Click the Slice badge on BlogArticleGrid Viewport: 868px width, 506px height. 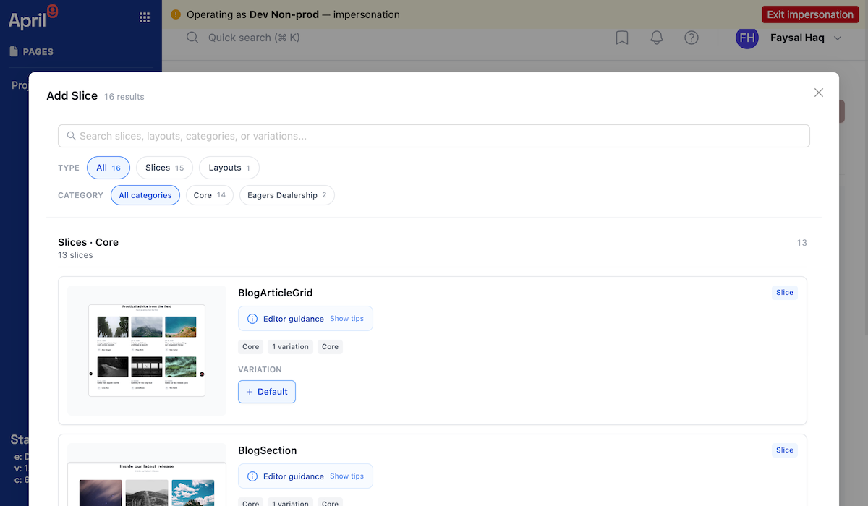coord(785,293)
